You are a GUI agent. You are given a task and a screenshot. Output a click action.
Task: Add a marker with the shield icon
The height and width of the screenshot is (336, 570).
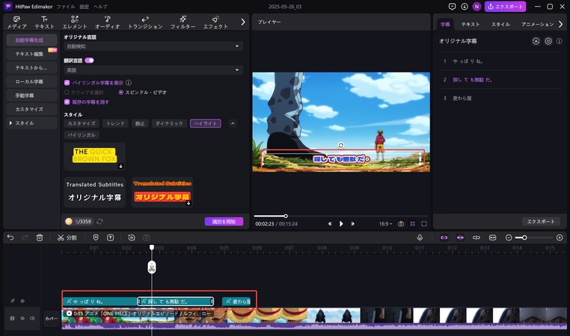96,237
